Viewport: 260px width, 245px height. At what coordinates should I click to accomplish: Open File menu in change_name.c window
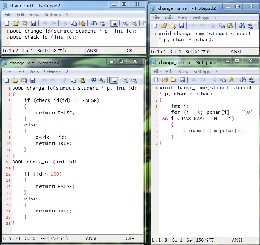click(x=157, y=71)
